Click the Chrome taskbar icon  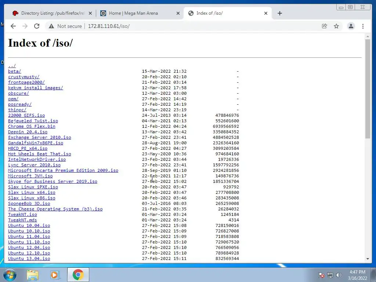click(78, 275)
